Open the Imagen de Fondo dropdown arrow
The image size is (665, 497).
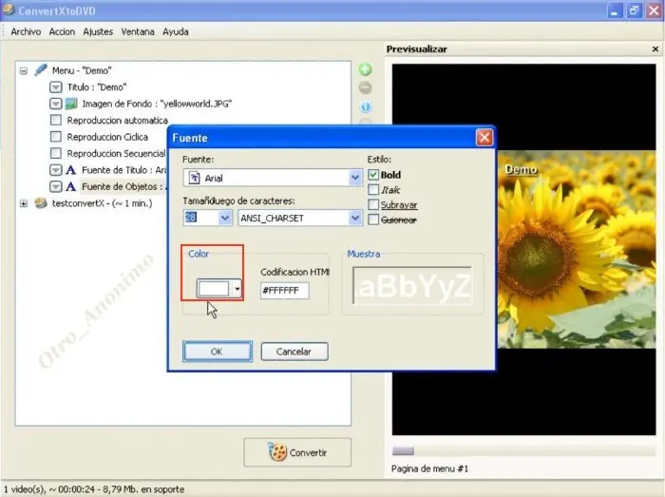pyautogui.click(x=55, y=104)
